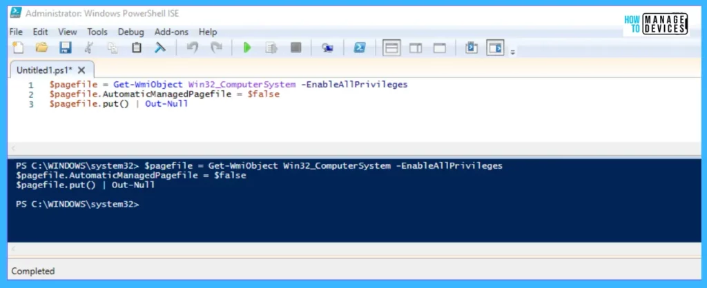Open the Tools menu
The width and height of the screenshot is (707, 288).
click(x=97, y=32)
